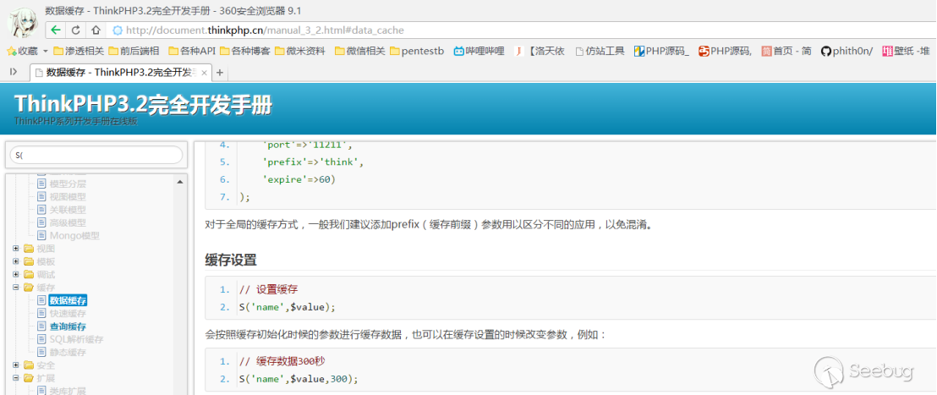
Task: Select the 安全 folder label
Action: [x=46, y=365]
